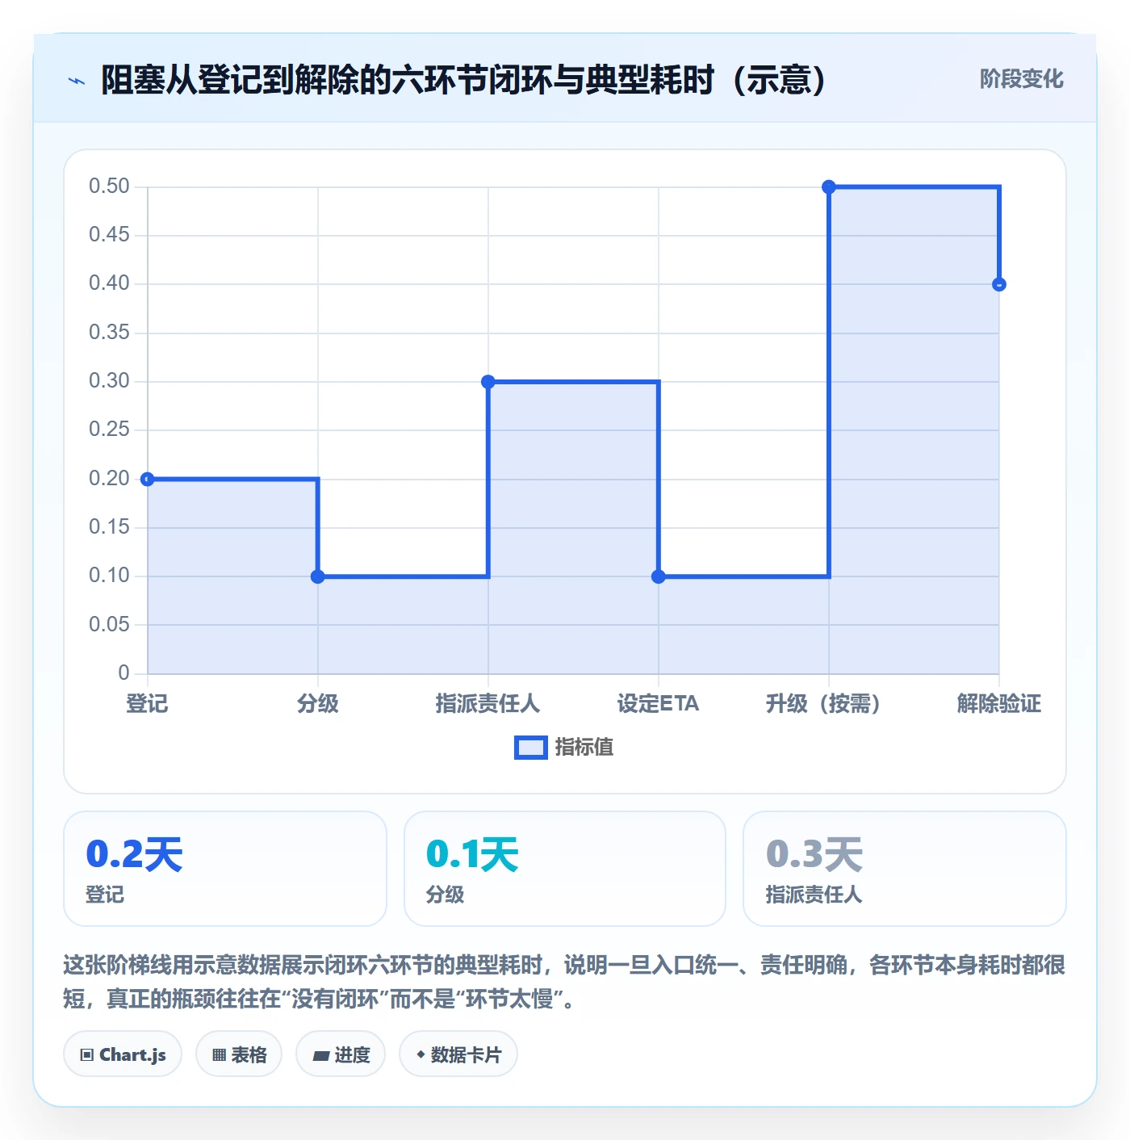Click the Chart.js tag chip
1130x1140 pixels.
pyautogui.click(x=123, y=1054)
